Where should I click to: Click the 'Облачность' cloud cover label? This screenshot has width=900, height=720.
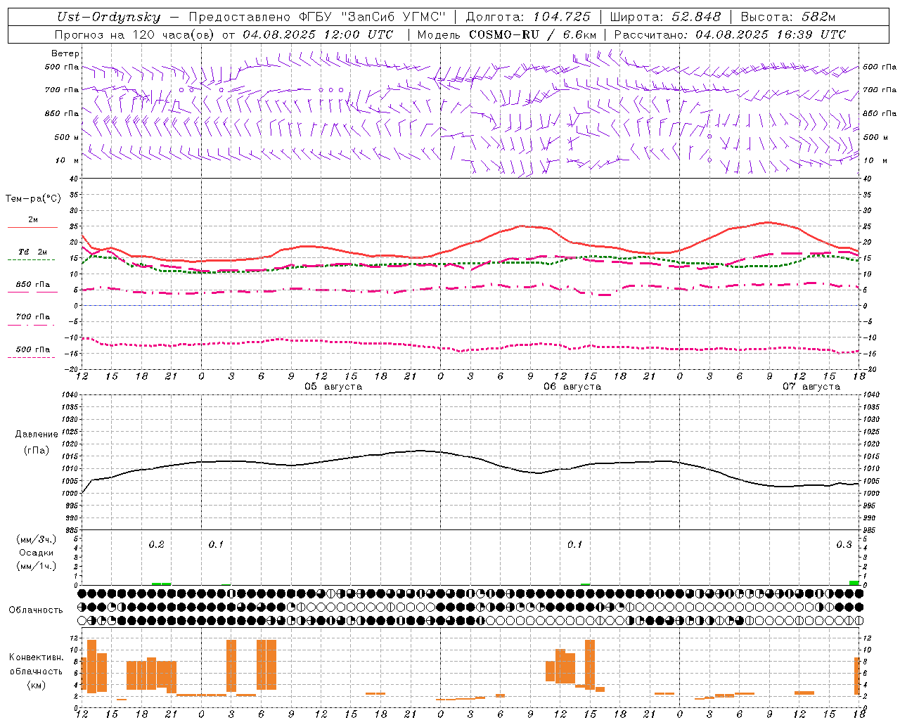coord(36,610)
